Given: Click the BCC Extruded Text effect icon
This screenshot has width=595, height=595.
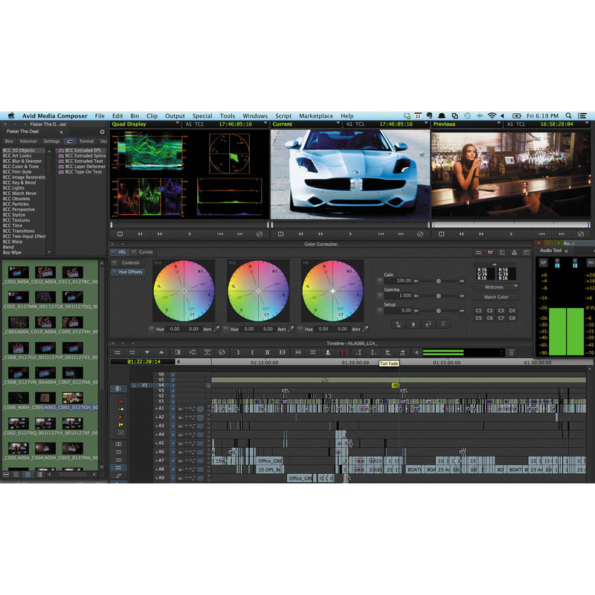Looking at the screenshot, I should click(61, 161).
